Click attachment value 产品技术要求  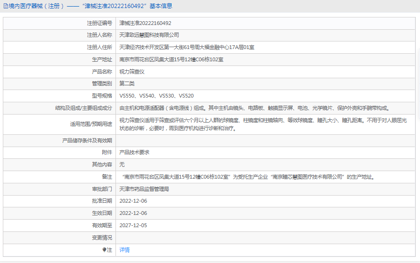(134, 152)
